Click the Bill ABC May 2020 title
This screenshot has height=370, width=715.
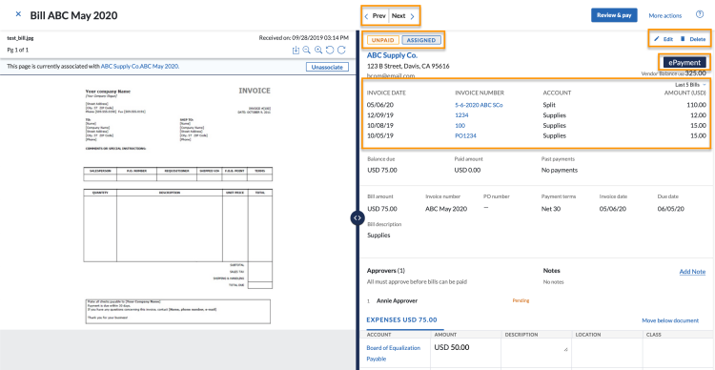(x=73, y=15)
